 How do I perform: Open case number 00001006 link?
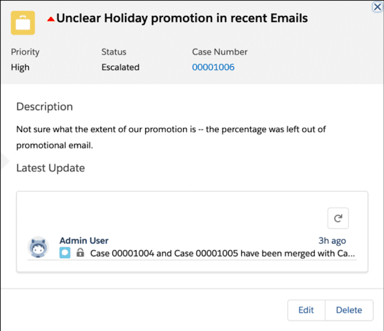point(213,67)
